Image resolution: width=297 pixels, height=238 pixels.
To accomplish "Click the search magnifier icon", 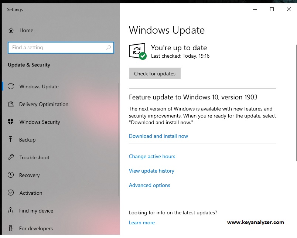I will (109, 48).
